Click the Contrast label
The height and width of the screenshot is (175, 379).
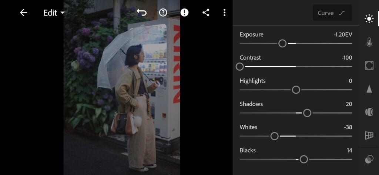(250, 58)
